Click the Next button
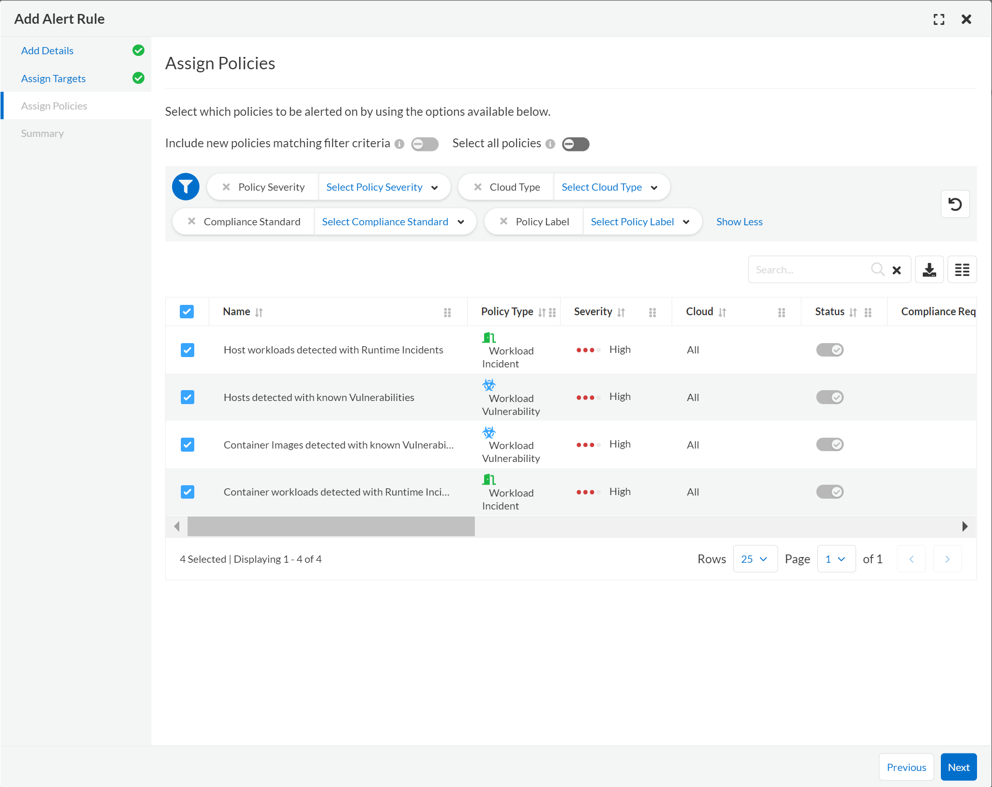The height and width of the screenshot is (787, 992). 958,767
